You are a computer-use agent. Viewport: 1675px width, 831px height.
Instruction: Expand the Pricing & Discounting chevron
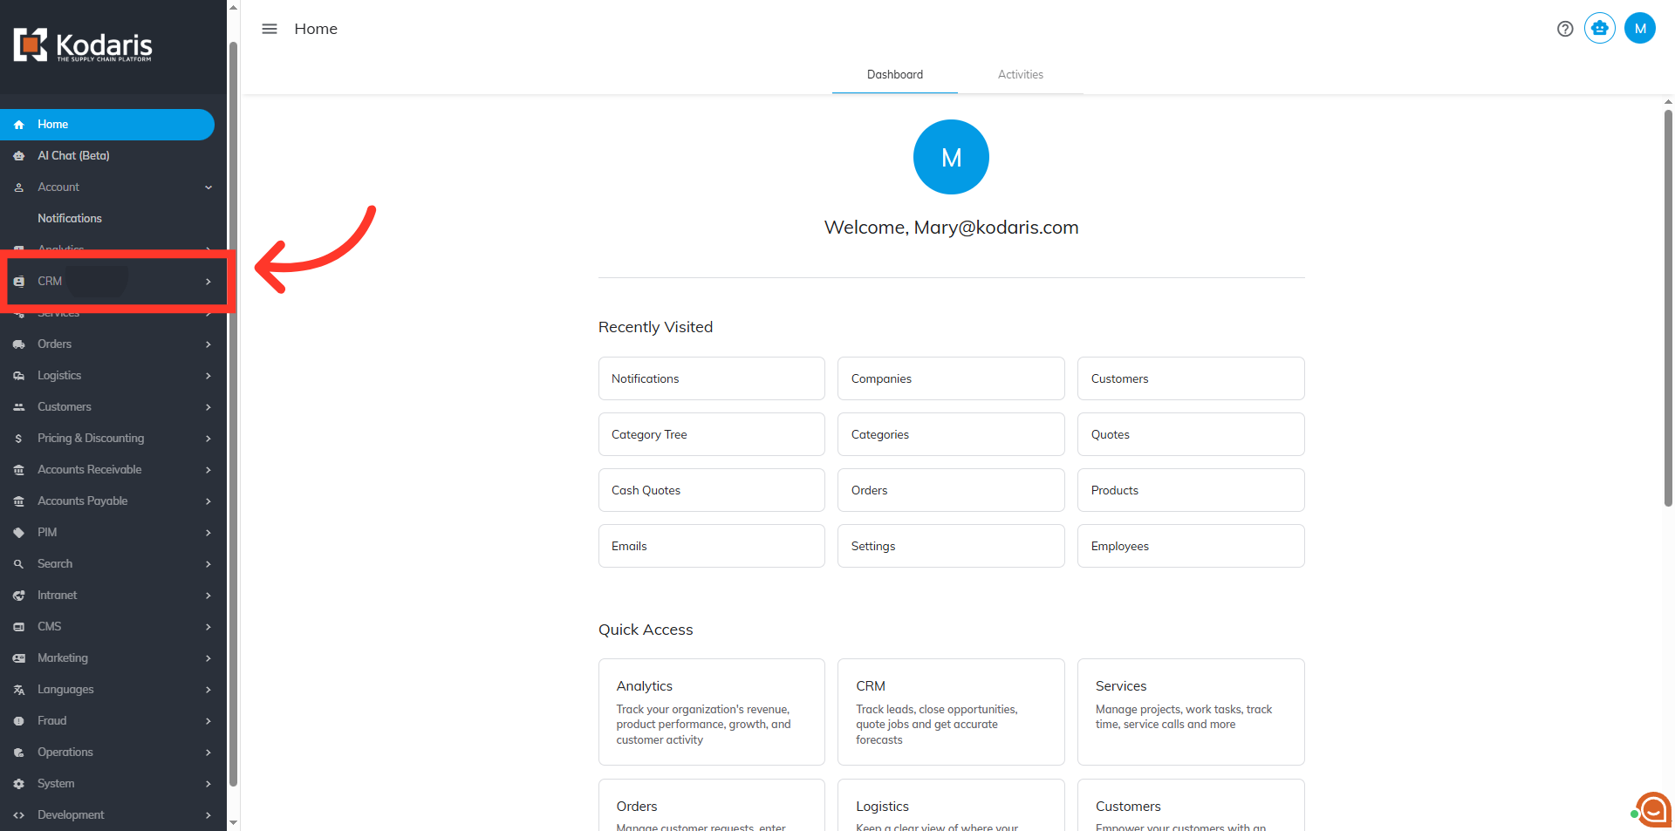209,439
